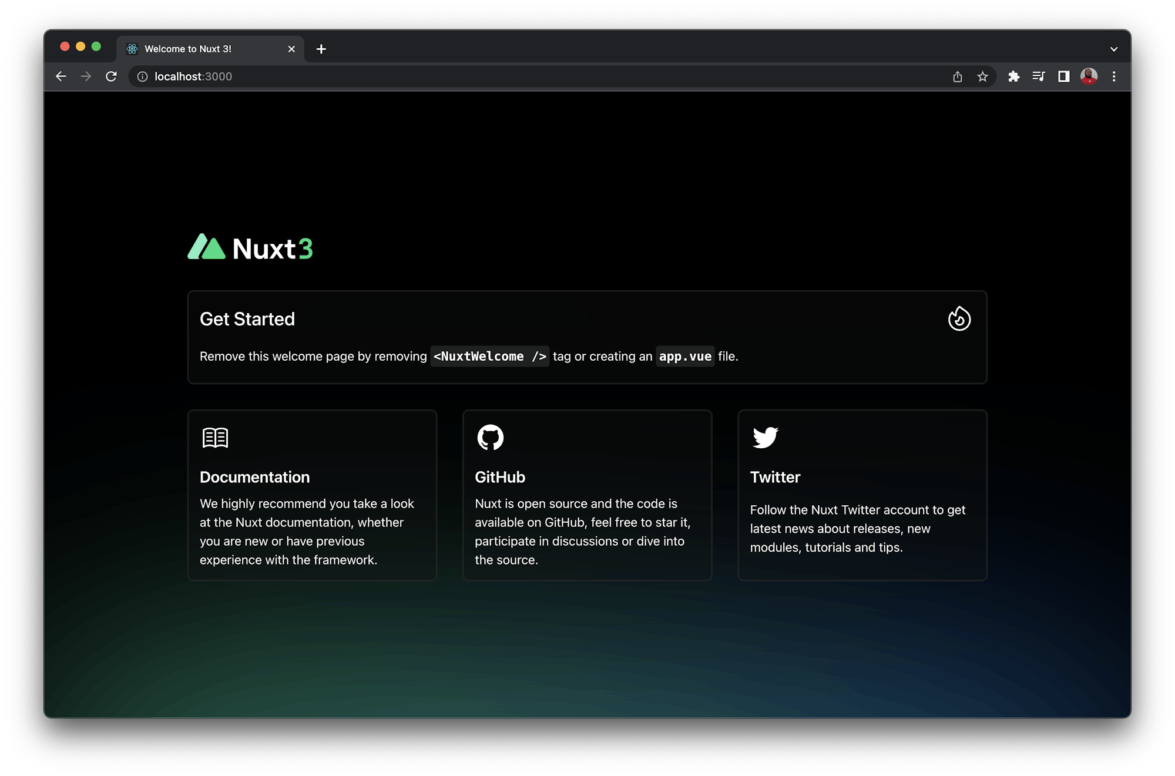The image size is (1175, 776).
Task: Select the Documentation book icon
Action: tap(215, 437)
